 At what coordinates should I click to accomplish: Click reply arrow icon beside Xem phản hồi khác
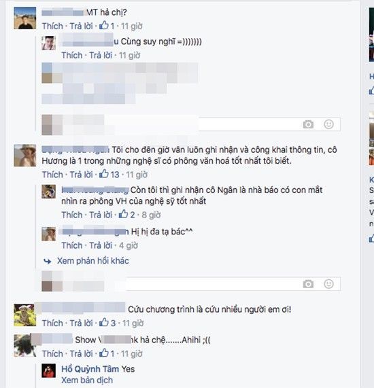point(48,261)
